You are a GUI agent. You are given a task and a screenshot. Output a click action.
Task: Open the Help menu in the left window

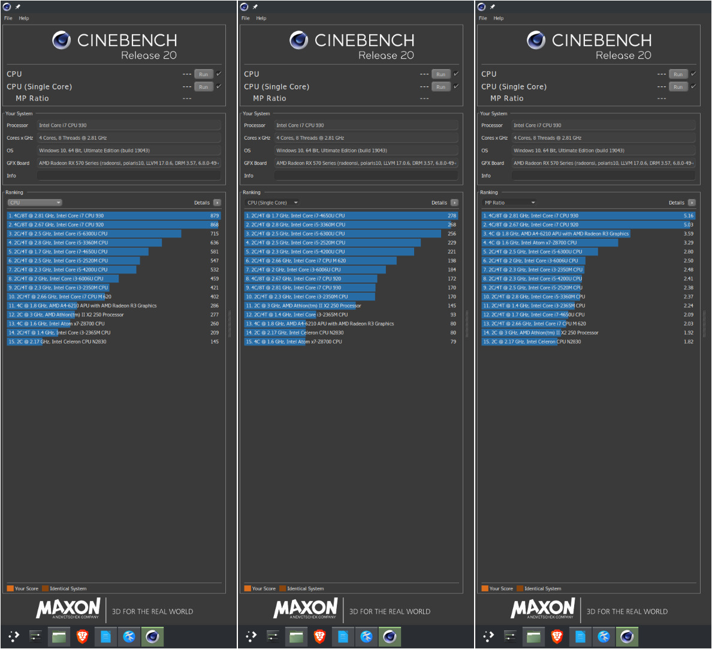23,18
